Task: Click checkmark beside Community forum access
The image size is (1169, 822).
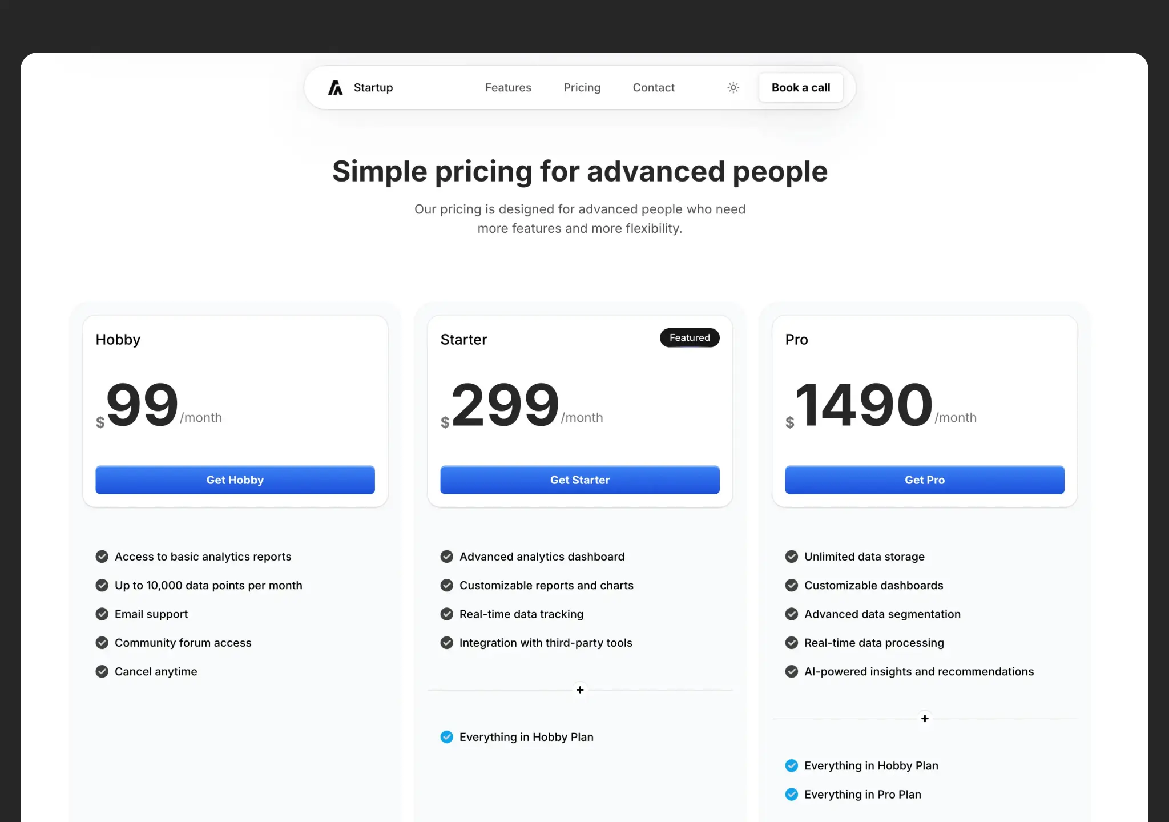Action: tap(102, 643)
